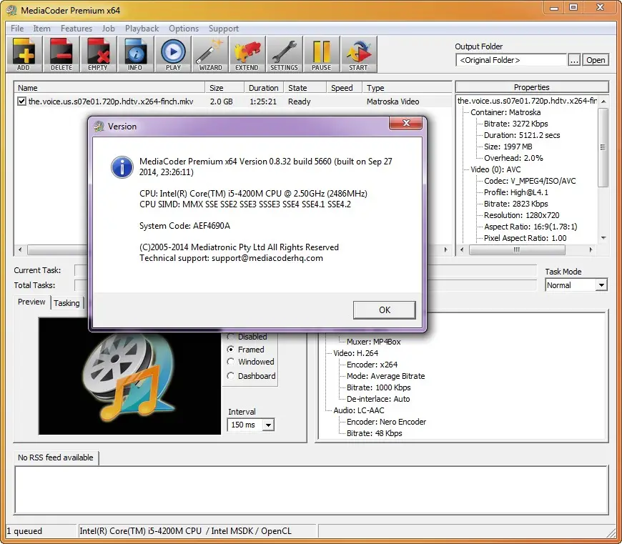Click the Resolution: 1280x720 property
The width and height of the screenshot is (622, 544).
point(521,215)
